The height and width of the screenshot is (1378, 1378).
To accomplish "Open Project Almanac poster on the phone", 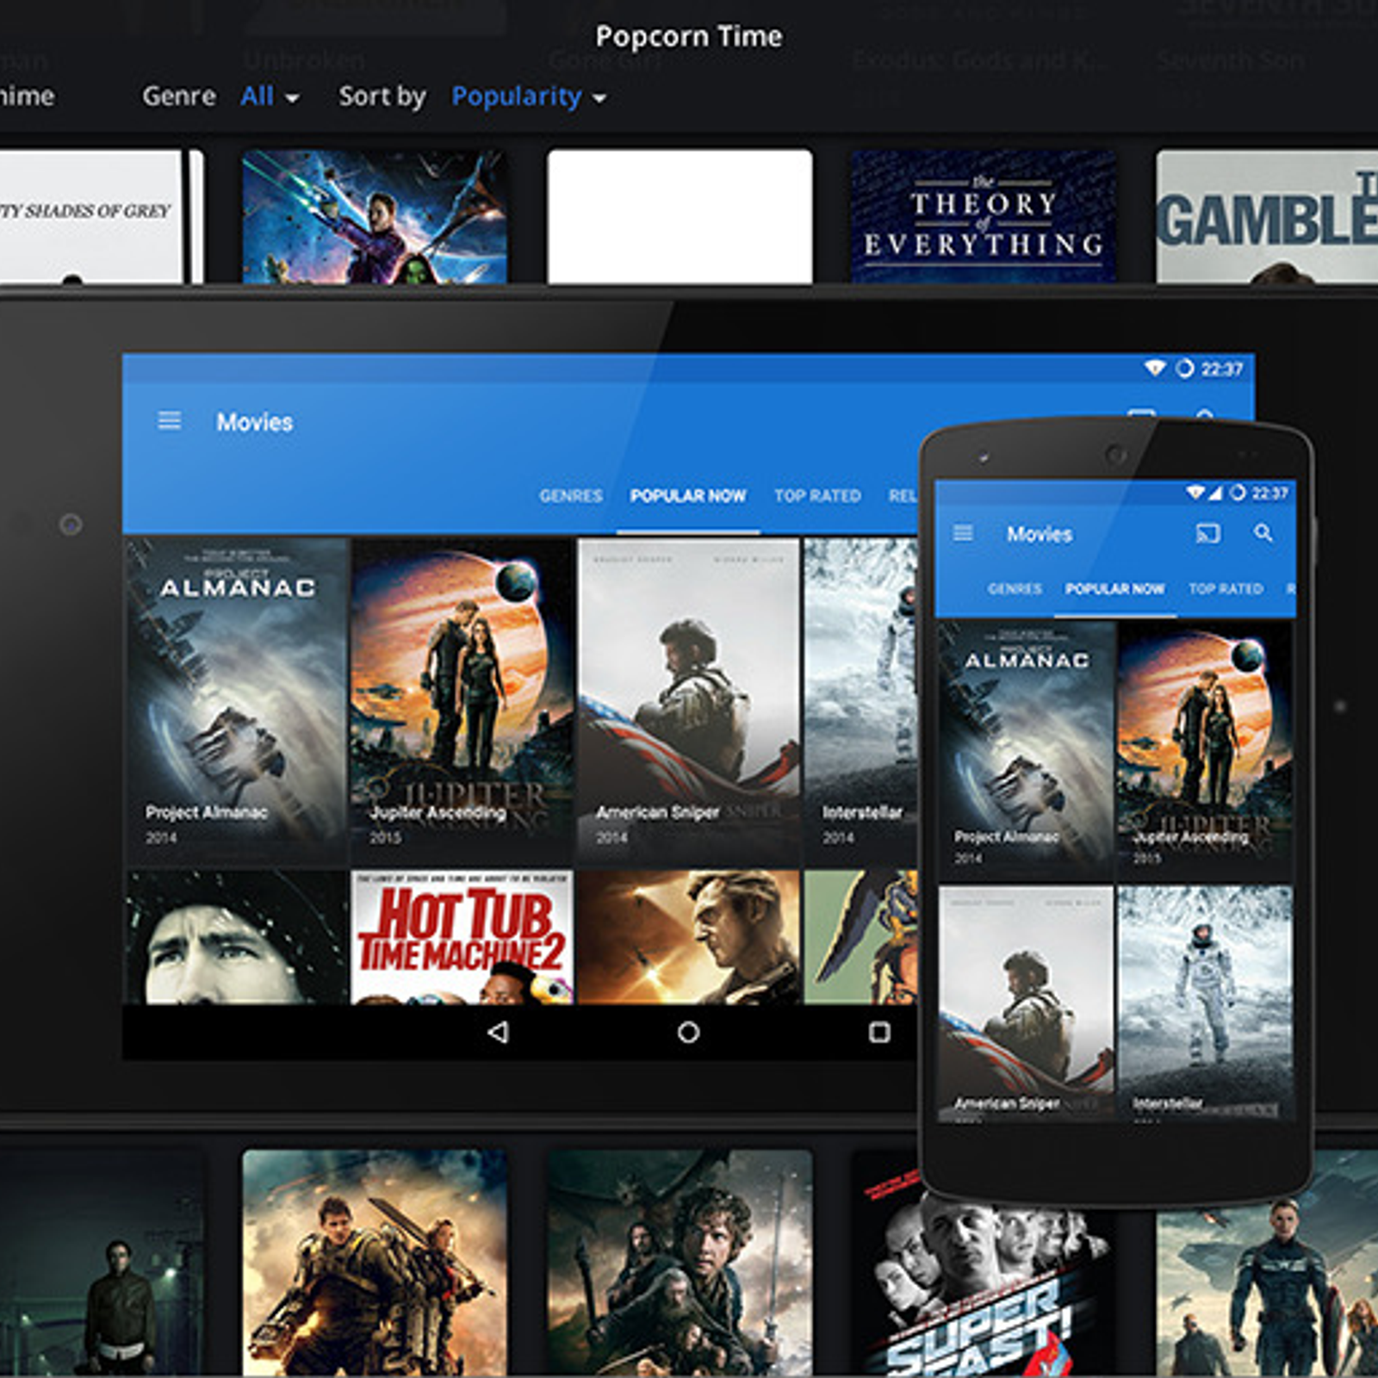I will coord(1026,751).
